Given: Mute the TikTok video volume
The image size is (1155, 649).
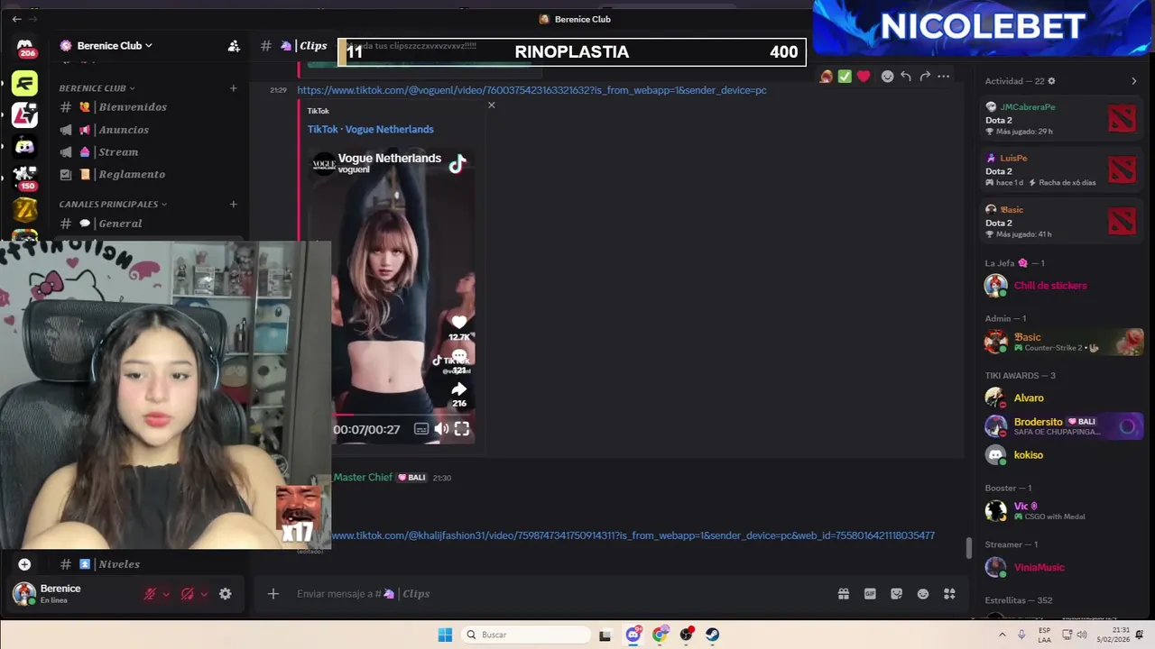Looking at the screenshot, I should tap(441, 429).
